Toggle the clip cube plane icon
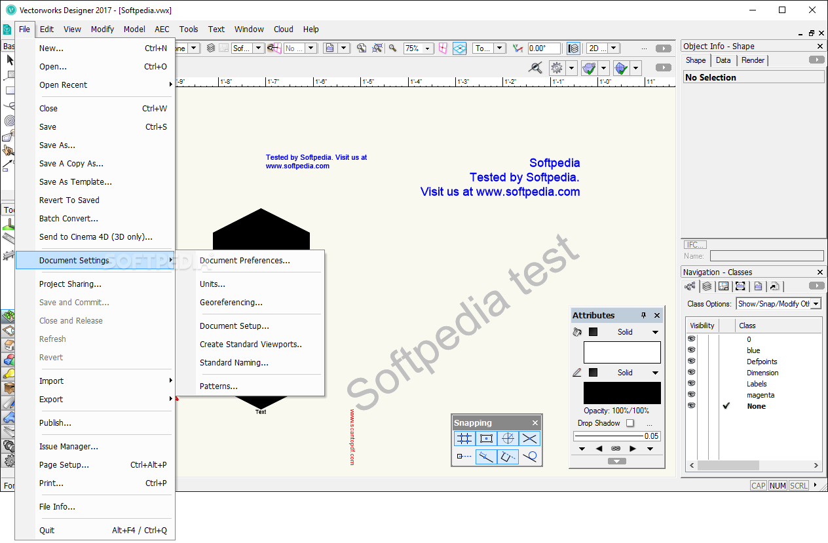This screenshot has height=543, width=828. pos(459,48)
